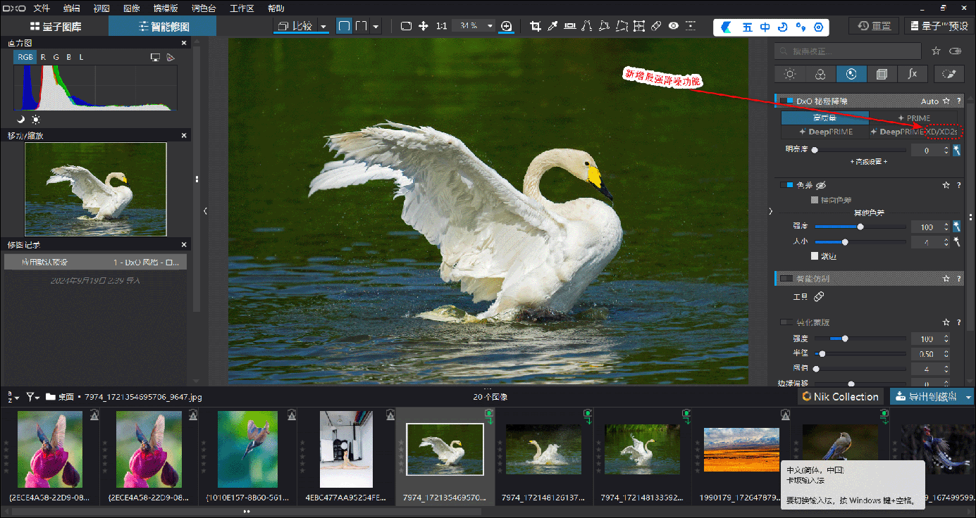976x518 pixels.
Task: Expand the 比较 compare dropdown arrow
Action: (323, 27)
